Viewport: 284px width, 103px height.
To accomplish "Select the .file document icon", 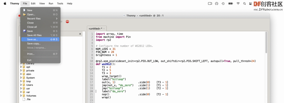I will (x=24, y=99).
